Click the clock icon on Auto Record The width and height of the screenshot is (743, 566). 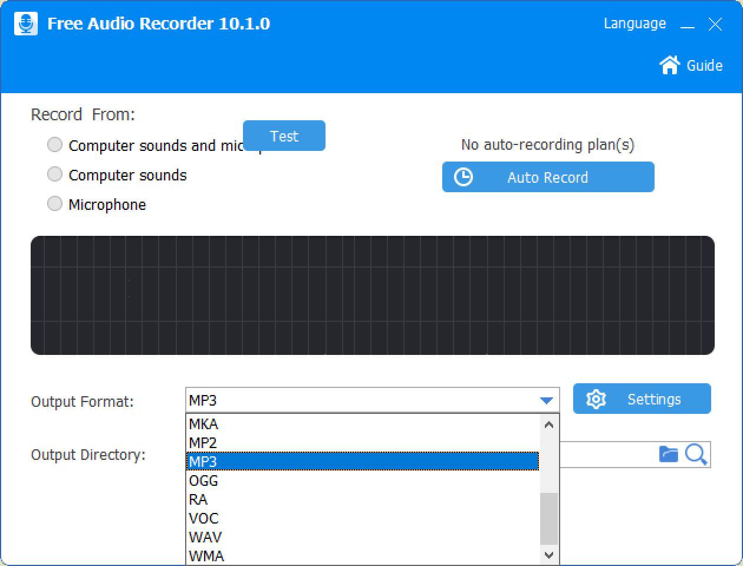pyautogui.click(x=463, y=177)
